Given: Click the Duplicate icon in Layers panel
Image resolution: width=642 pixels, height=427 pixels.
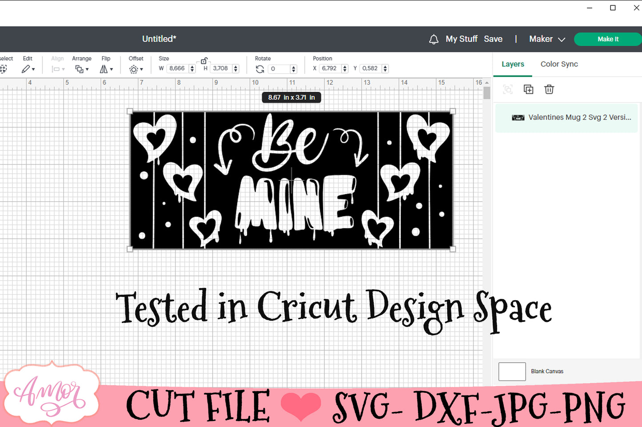Looking at the screenshot, I should click(528, 89).
